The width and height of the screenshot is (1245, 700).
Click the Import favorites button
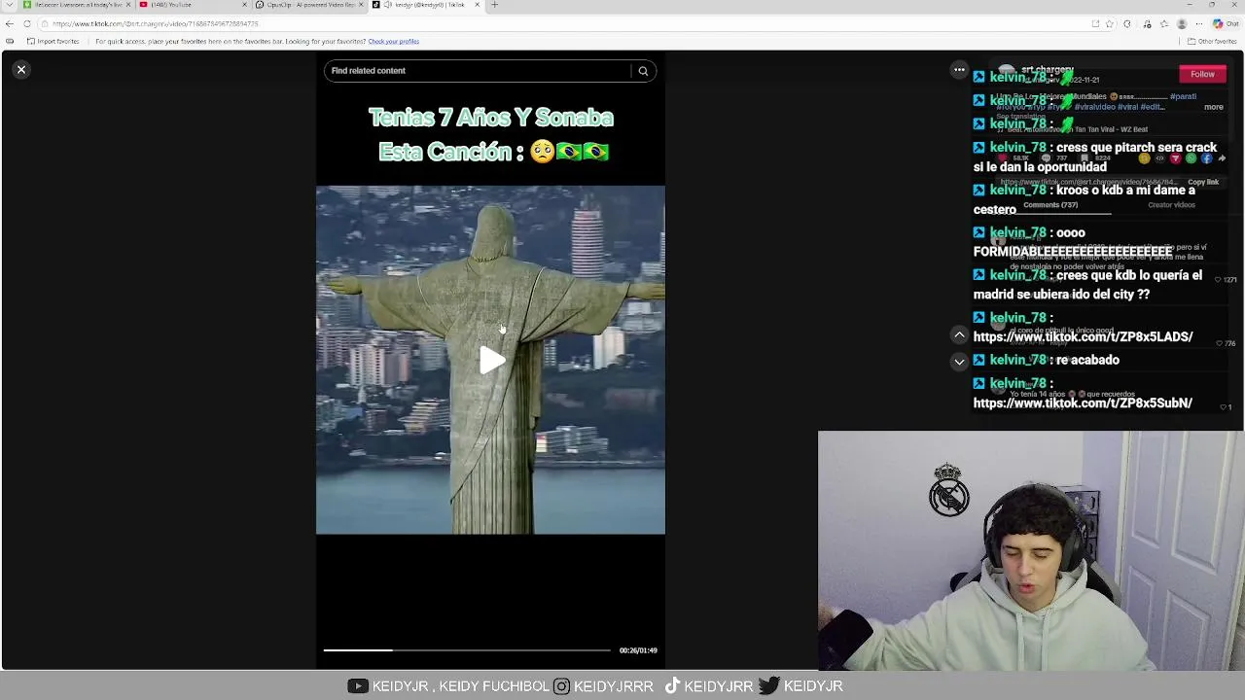(53, 41)
